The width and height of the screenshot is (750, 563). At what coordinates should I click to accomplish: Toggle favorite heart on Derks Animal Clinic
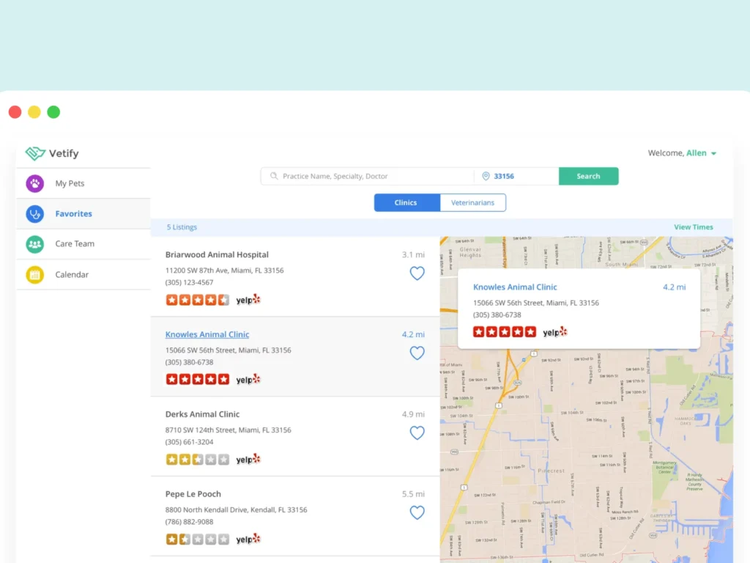[417, 433]
